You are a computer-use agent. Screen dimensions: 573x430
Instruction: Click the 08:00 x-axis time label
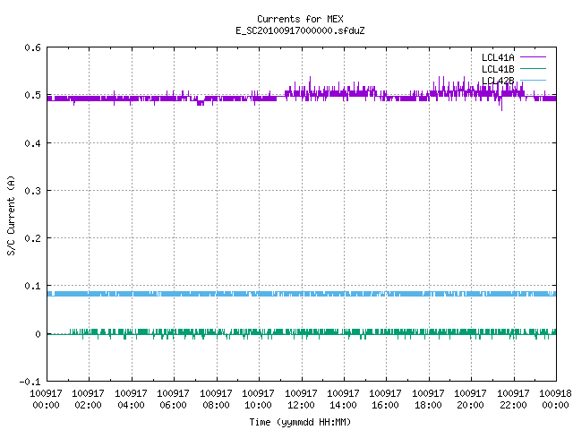point(216,405)
